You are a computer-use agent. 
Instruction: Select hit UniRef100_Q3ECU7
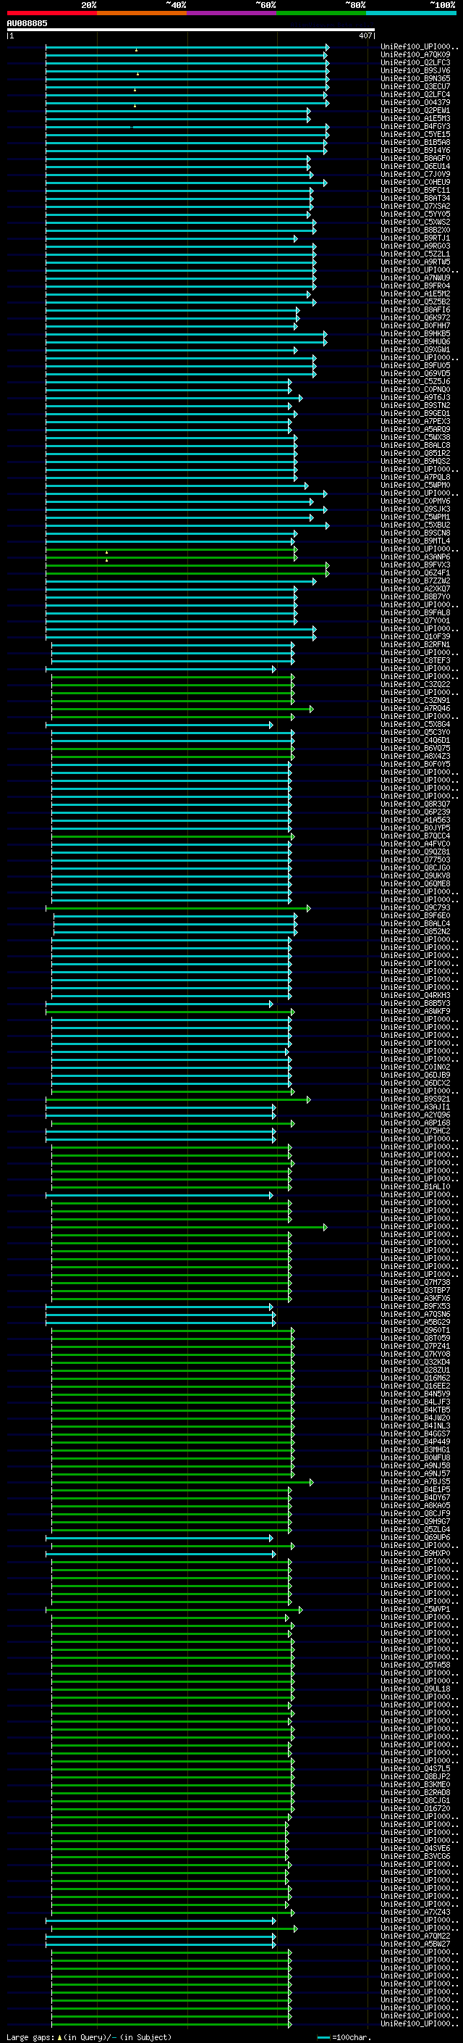coord(415,86)
